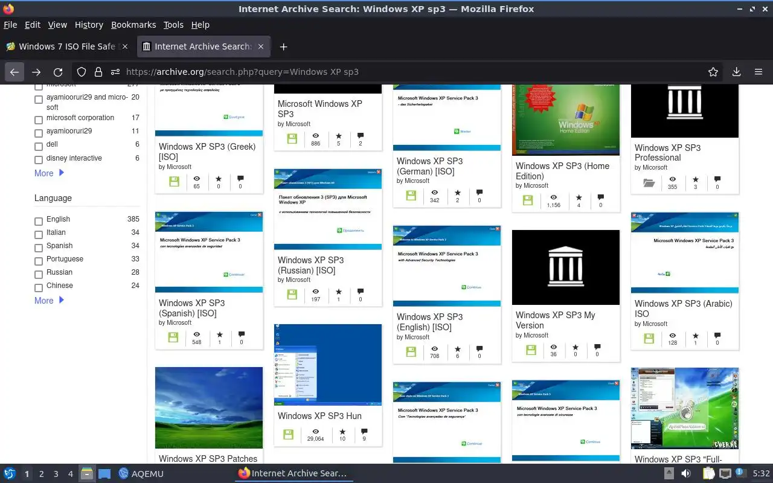773x483 pixels.
Task: Open the Edit menu
Action: (33, 25)
